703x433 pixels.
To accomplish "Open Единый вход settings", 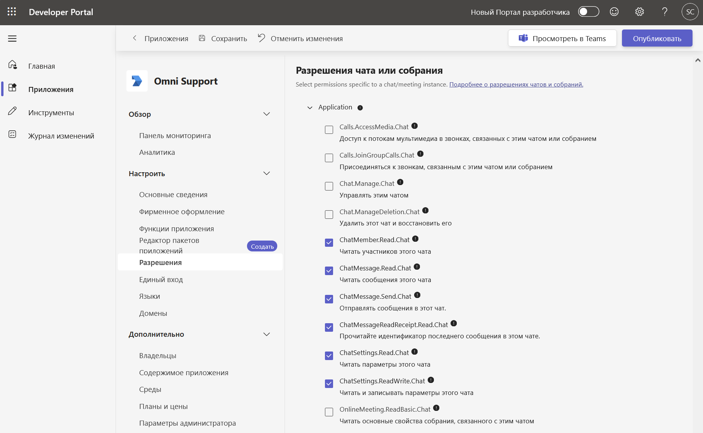I will point(161,280).
